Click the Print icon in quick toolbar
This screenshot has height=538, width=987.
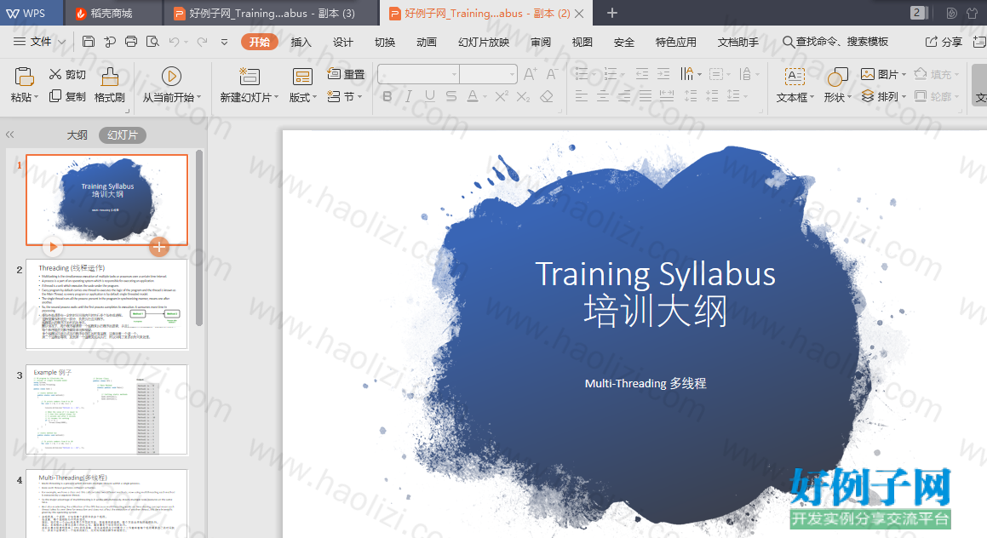point(131,42)
